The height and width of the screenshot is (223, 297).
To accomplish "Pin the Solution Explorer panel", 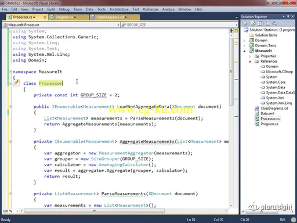I will pos(288,17).
